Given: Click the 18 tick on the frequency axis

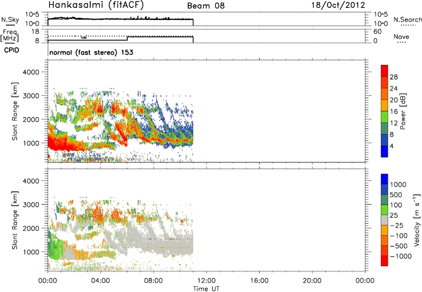Looking at the screenshot, I should [x=35, y=32].
